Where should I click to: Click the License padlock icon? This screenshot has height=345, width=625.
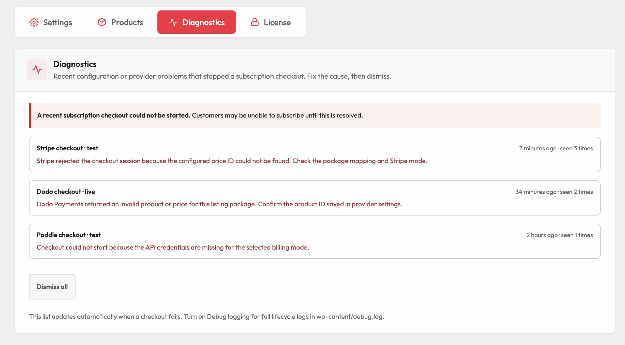pos(255,22)
